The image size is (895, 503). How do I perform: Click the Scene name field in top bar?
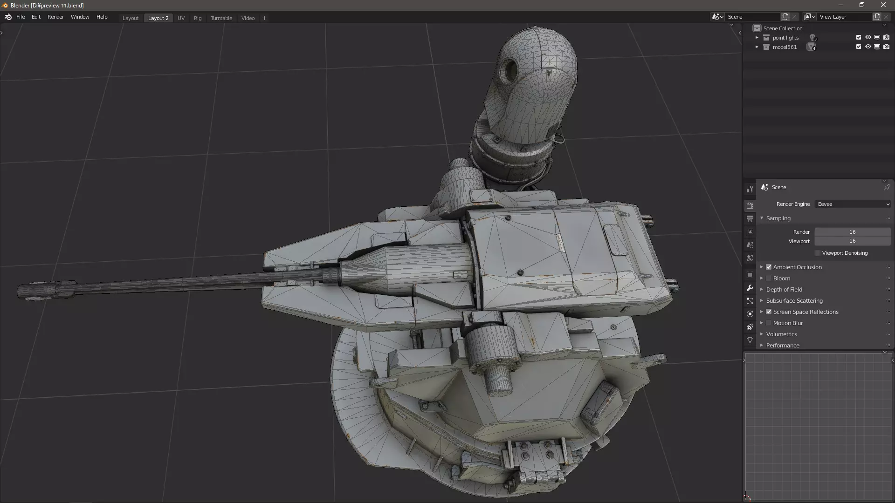pyautogui.click(x=752, y=17)
